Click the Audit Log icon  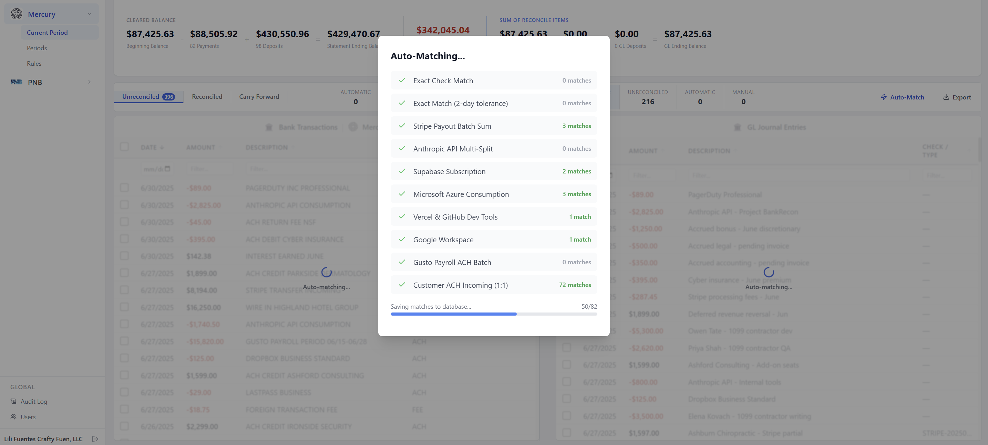click(13, 401)
